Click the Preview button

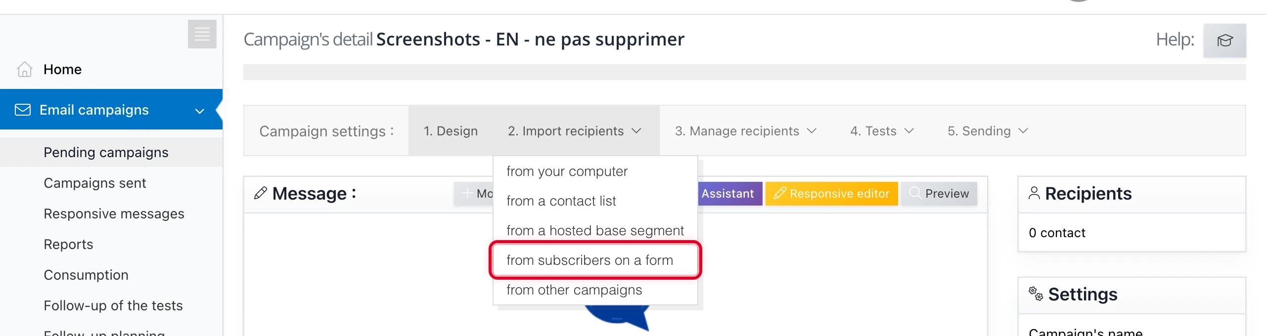click(939, 194)
